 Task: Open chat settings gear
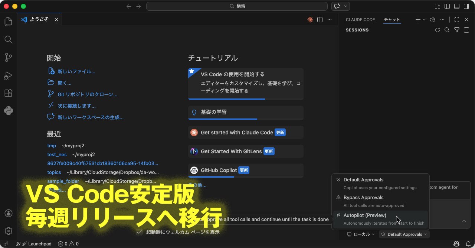point(433,20)
